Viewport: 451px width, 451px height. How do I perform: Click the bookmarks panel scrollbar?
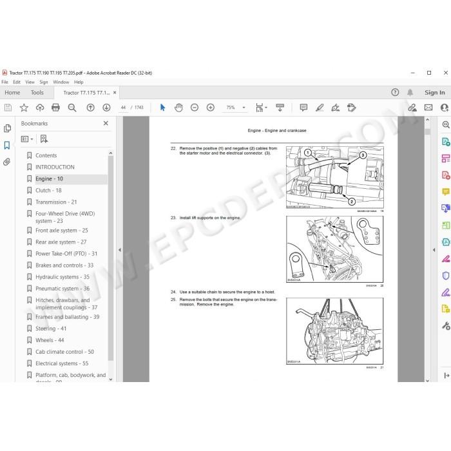[111, 258]
